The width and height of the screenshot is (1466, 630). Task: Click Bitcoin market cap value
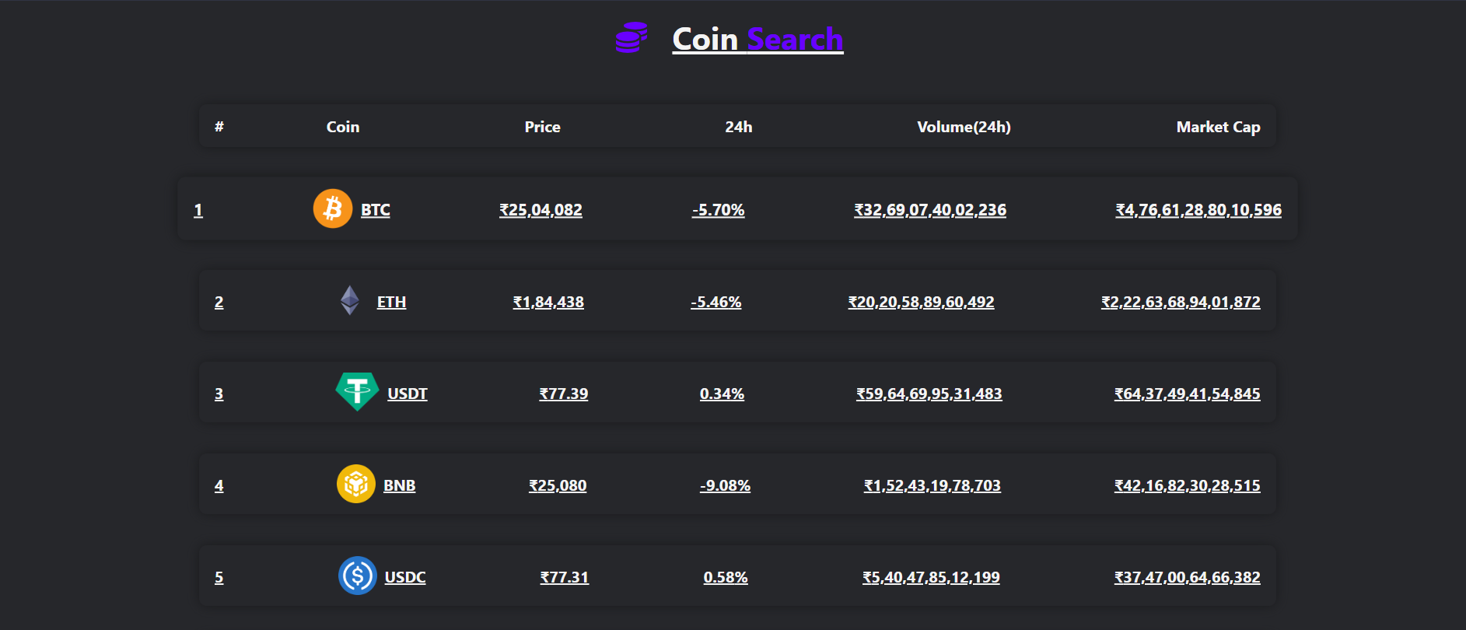pos(1198,209)
